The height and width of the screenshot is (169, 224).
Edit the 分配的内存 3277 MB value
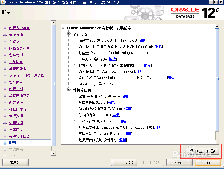coord(116,115)
